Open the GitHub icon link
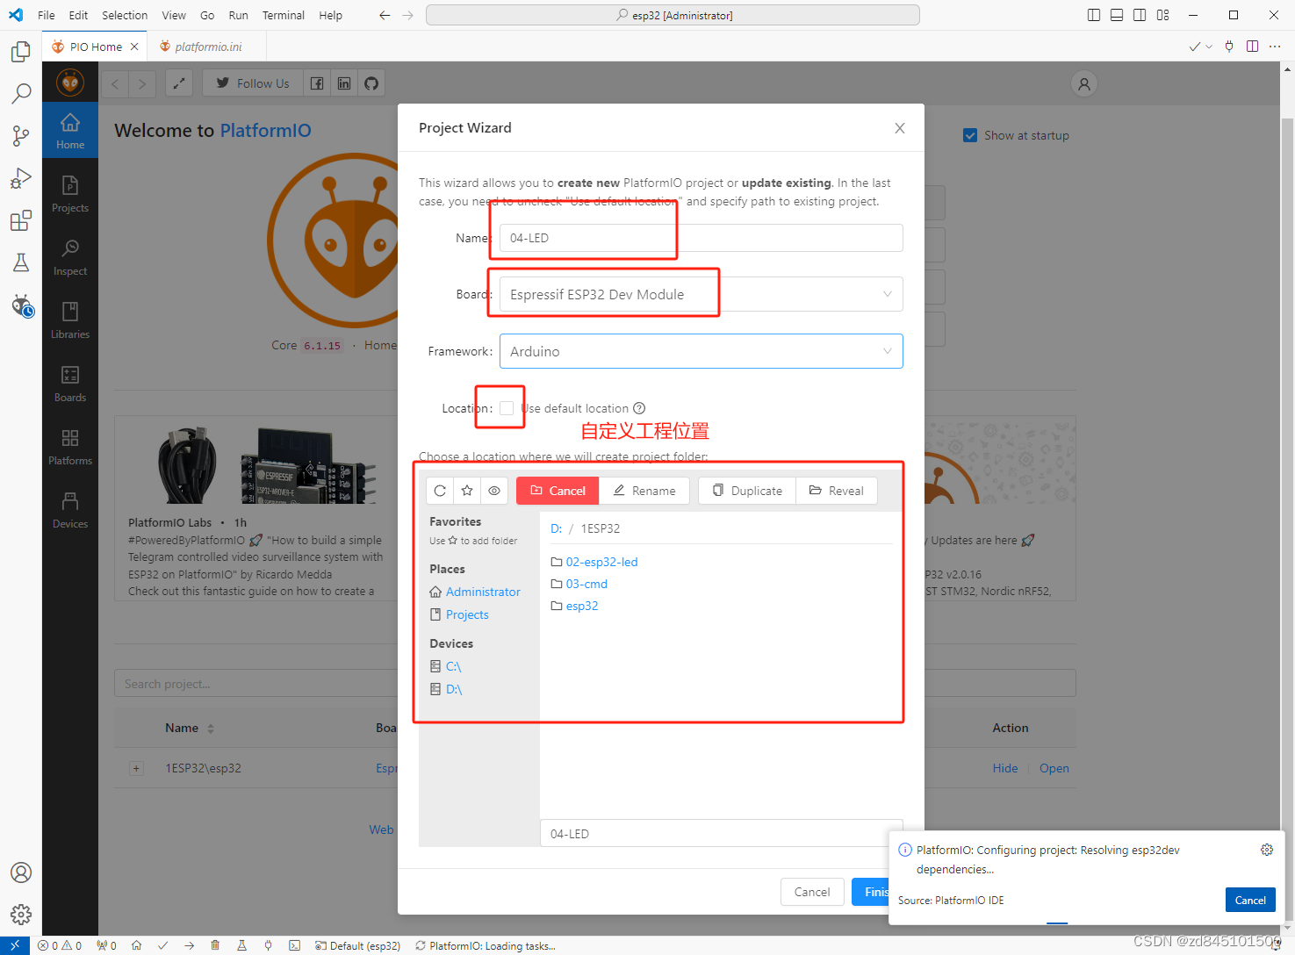The width and height of the screenshot is (1295, 955). [371, 83]
